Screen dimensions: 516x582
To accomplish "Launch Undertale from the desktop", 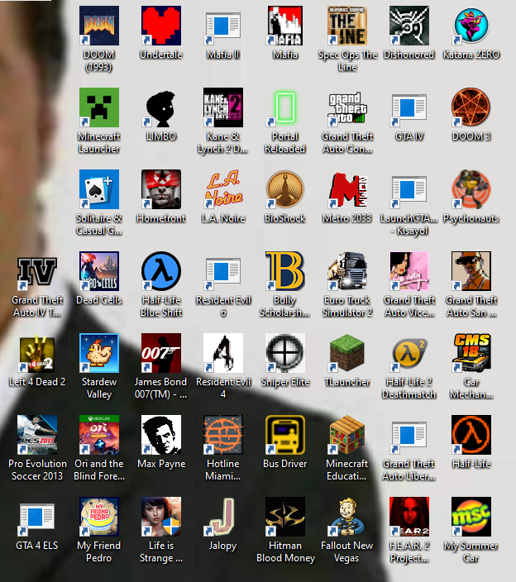I will click(x=161, y=26).
